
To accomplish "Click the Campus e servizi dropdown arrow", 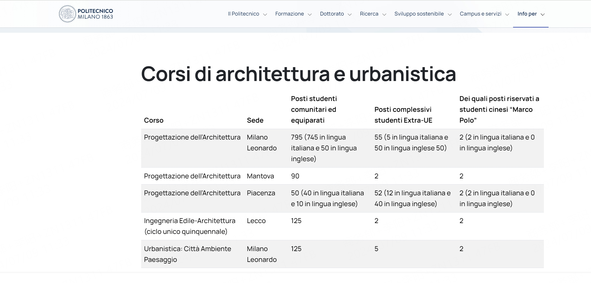I will click(507, 14).
